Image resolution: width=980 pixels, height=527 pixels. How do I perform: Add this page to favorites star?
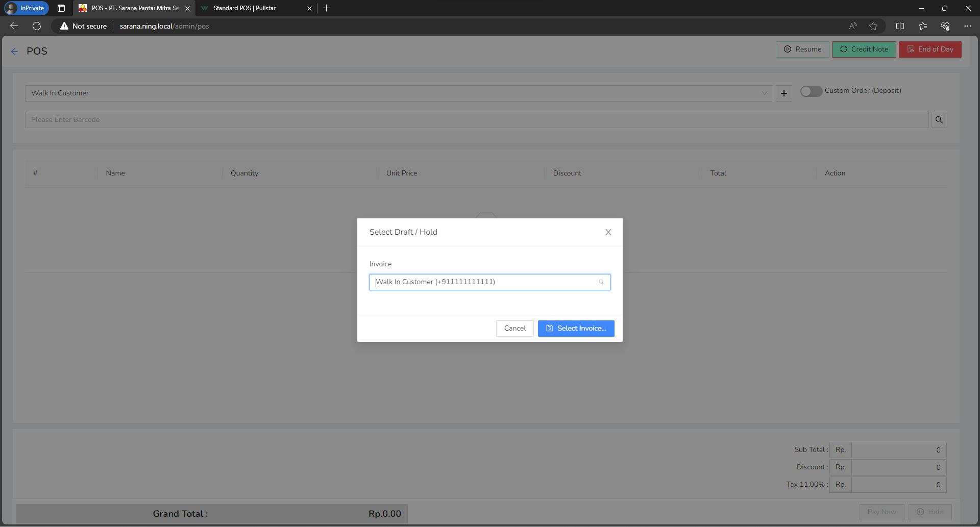pyautogui.click(x=873, y=26)
